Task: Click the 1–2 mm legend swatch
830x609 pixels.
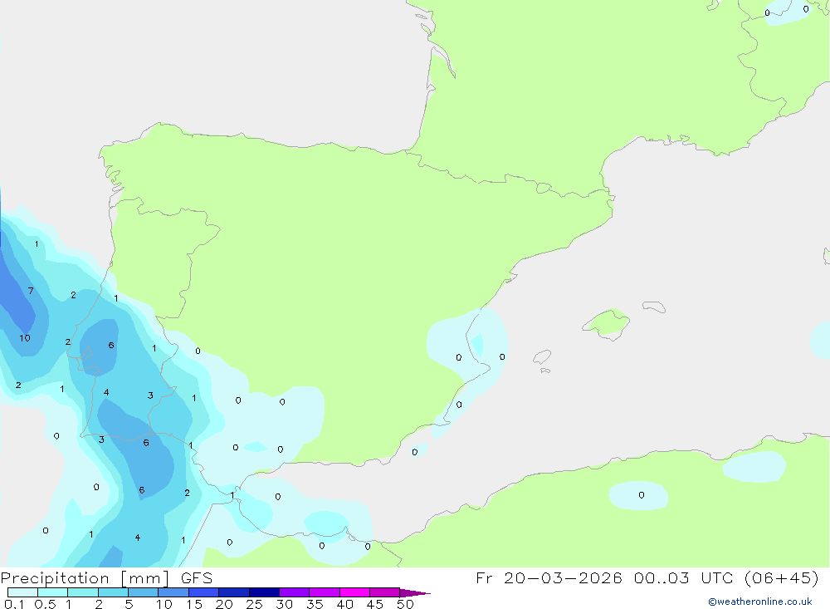Action: (x=83, y=592)
